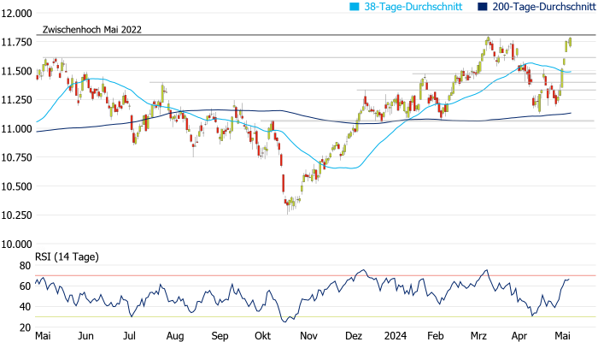
Task: Click the Mrz month label
Action: coord(478,336)
